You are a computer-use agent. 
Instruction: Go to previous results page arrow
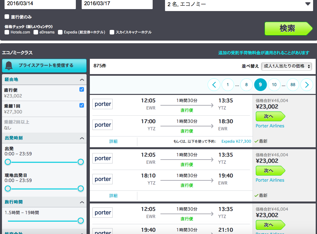click(x=214, y=84)
